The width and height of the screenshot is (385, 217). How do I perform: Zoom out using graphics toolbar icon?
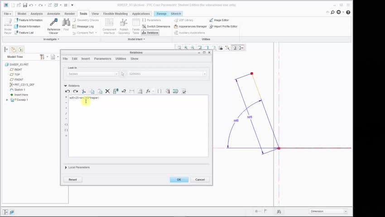point(192,48)
